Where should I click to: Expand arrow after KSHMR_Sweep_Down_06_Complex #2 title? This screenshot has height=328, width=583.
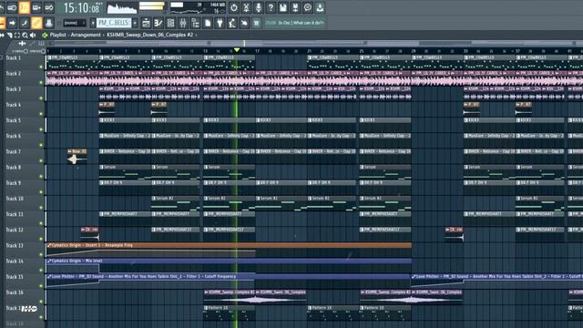(x=196, y=35)
